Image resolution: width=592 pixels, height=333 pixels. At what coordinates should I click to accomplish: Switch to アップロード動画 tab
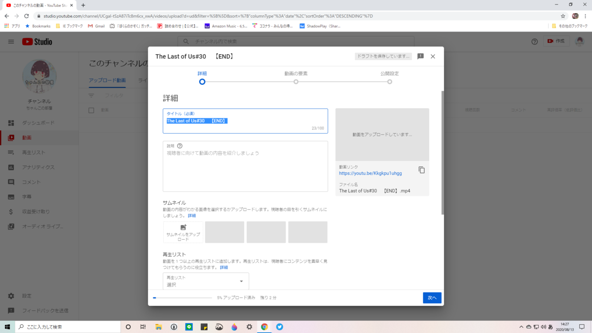(x=107, y=80)
